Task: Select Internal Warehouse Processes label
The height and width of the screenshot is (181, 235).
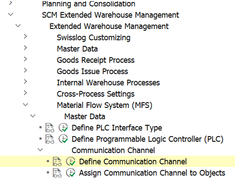Action: pos(108,83)
